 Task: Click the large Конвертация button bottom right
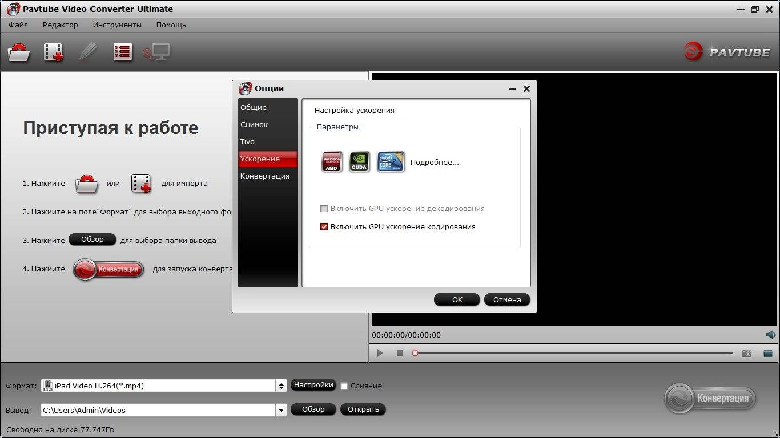coord(710,398)
